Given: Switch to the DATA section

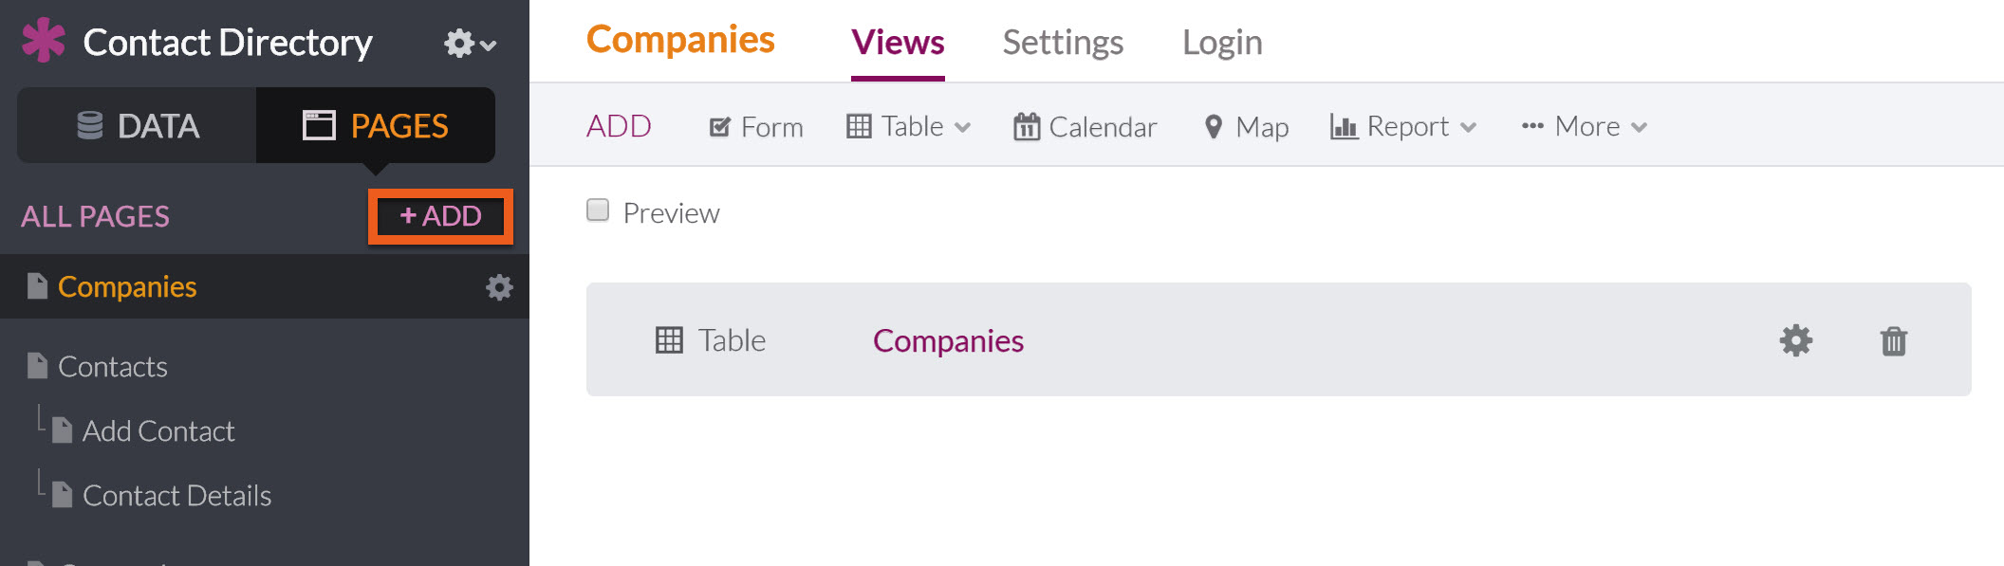Looking at the screenshot, I should tap(138, 125).
